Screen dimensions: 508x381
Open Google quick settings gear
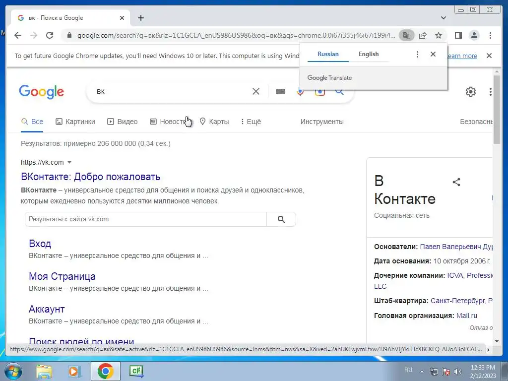tap(471, 92)
